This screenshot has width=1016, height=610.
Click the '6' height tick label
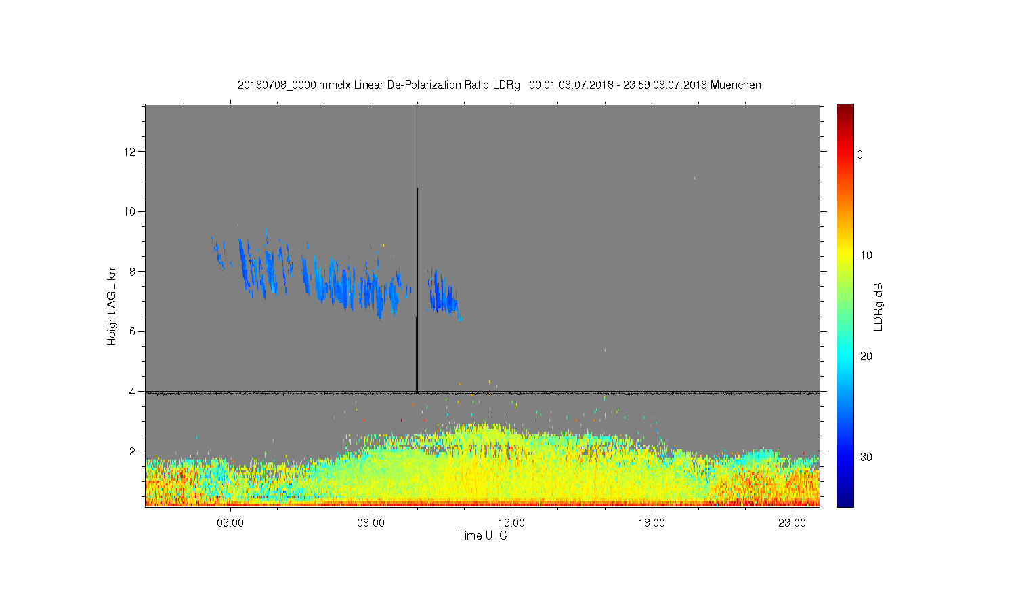[134, 331]
